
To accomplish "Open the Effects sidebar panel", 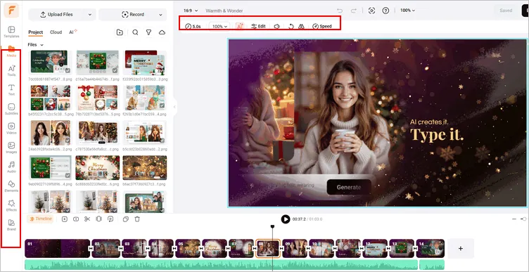I will [11, 205].
